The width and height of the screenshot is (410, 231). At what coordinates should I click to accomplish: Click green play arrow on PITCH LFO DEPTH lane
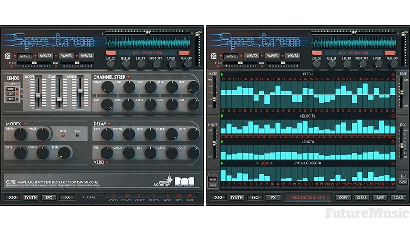222,163
